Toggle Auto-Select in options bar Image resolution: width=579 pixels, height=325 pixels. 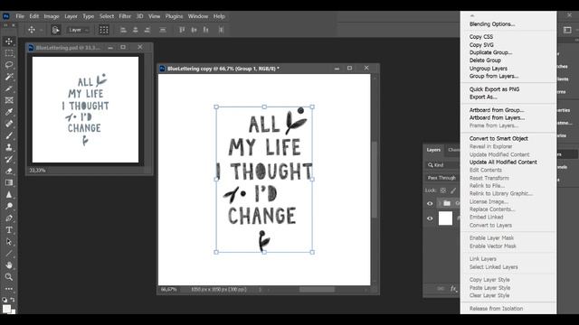coord(56,30)
